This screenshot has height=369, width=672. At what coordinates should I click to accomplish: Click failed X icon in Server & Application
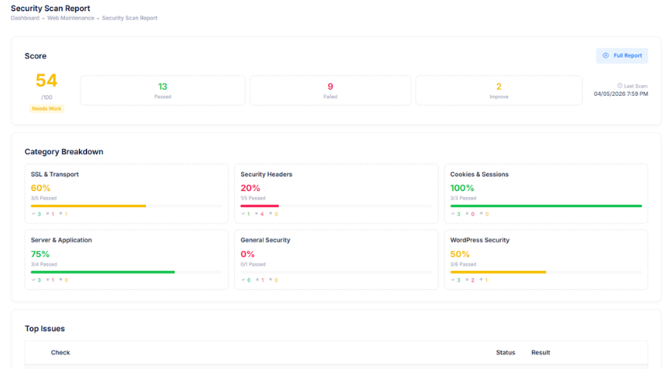click(48, 280)
